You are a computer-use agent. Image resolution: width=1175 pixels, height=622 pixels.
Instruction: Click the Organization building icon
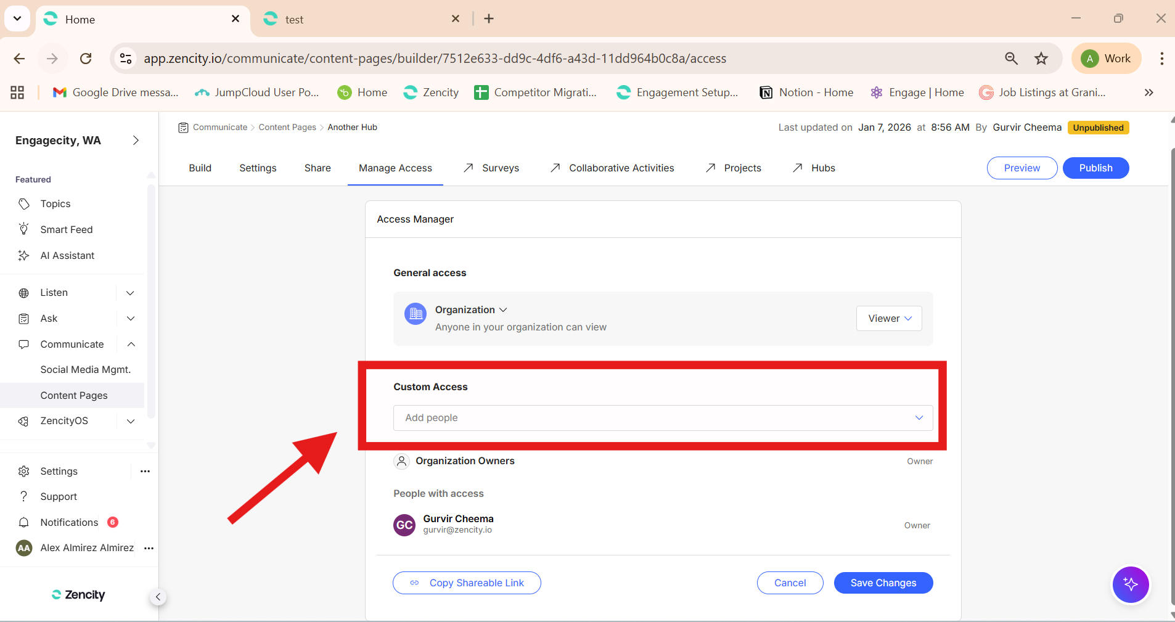tap(416, 314)
